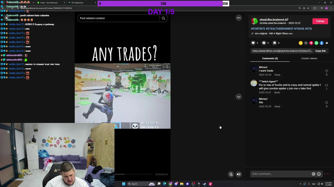Close the video viewer with X
The image size is (334, 187).
(7, 18)
